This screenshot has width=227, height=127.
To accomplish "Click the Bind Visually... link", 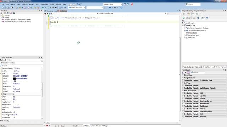I will [5, 121].
